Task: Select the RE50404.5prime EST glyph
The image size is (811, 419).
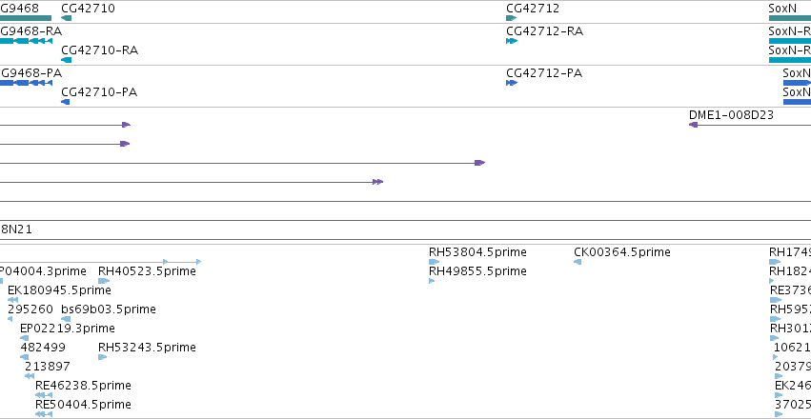Action: coord(44,414)
